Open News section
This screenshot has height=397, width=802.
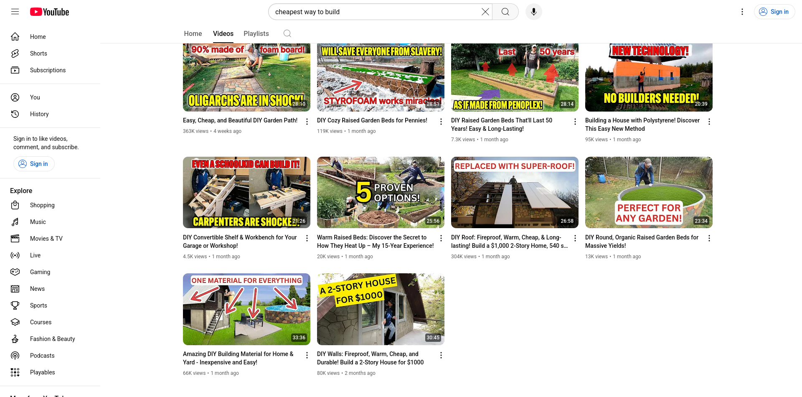tap(50, 289)
